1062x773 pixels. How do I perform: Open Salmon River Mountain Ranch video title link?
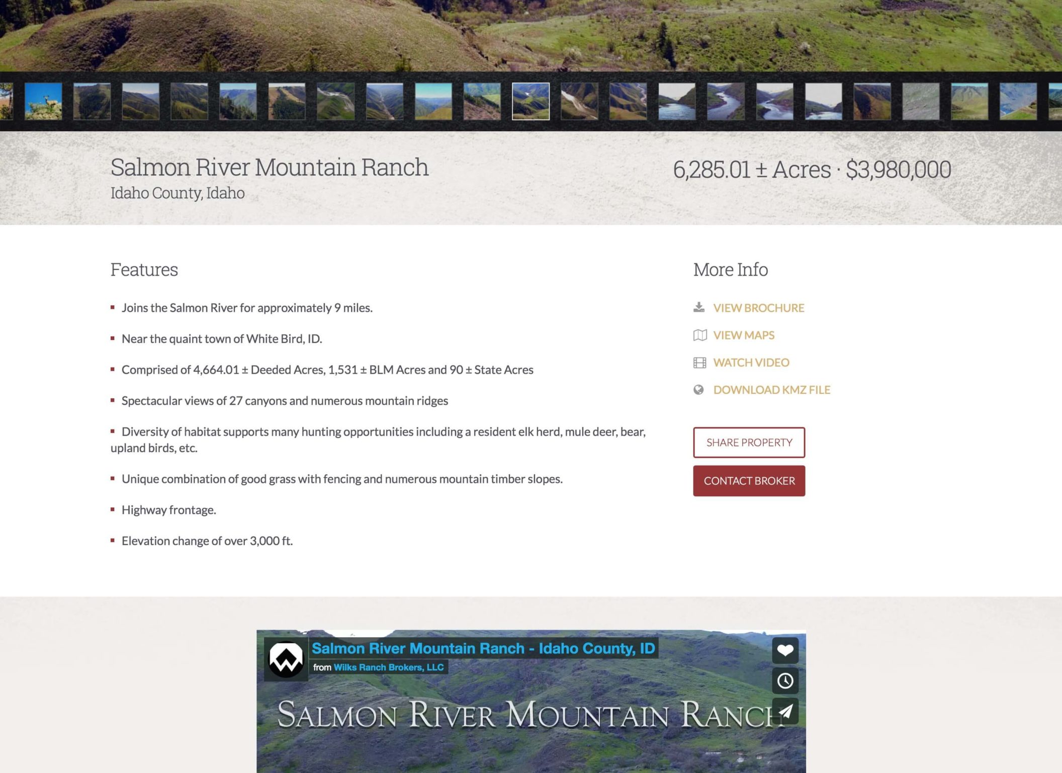tap(483, 648)
